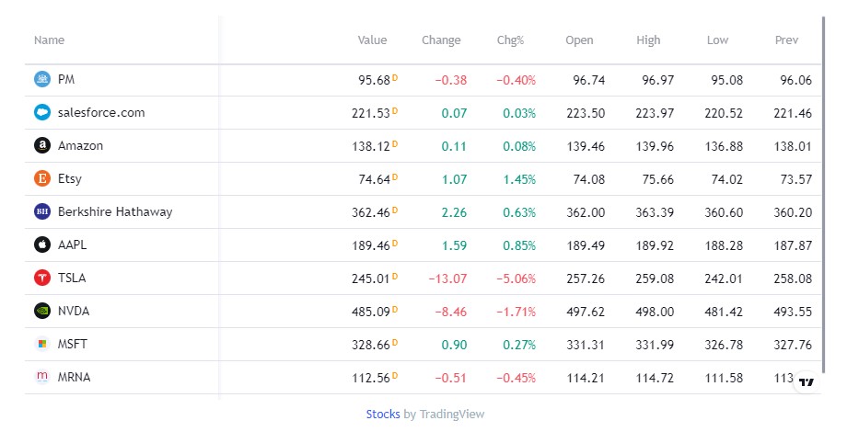Viewport: 859px width, 432px height.
Task: Click Amazon low price 136.88
Action: [x=724, y=146]
